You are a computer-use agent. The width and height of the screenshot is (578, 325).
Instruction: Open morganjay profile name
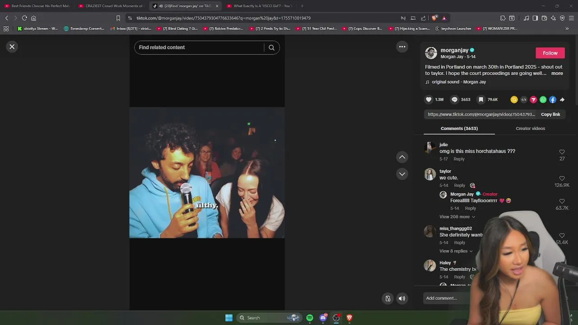click(x=454, y=50)
